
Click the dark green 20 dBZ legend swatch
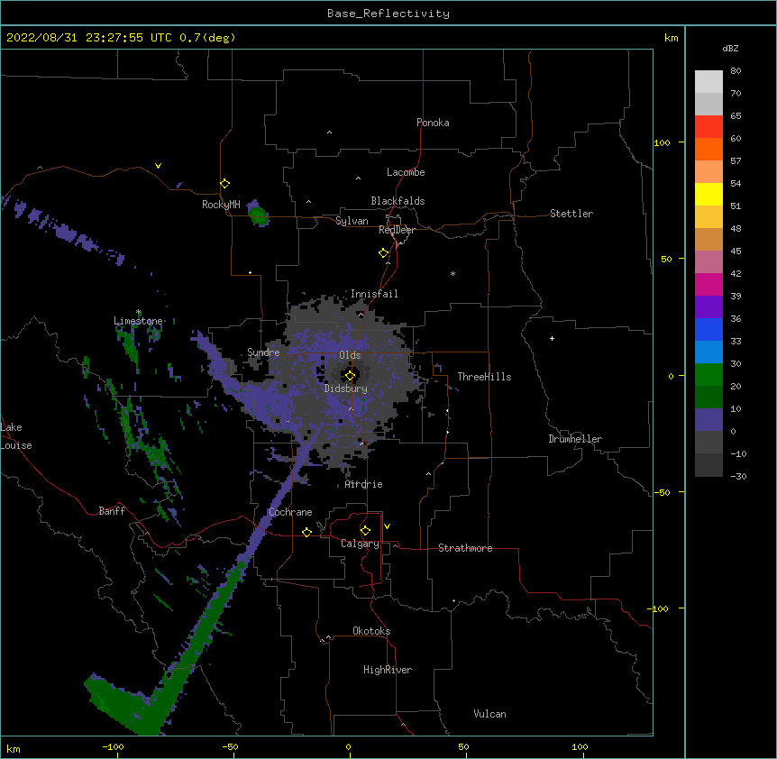(x=708, y=398)
